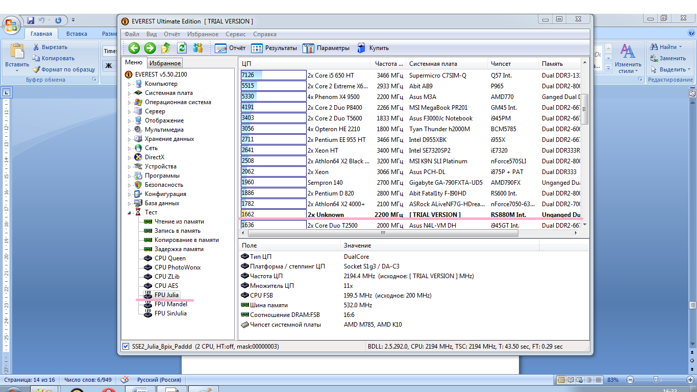
Task: Select the 4x Phenom X4 9500 row
Action: 410,96
